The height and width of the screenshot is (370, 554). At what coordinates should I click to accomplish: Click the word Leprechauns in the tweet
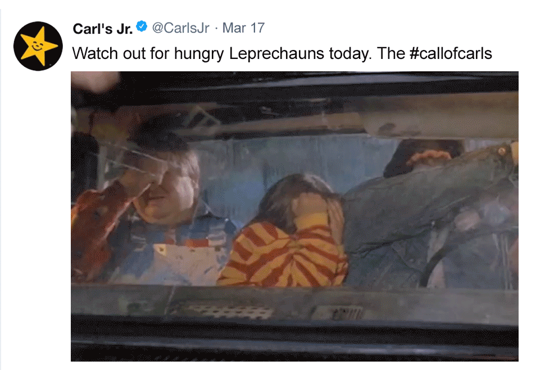pyautogui.click(x=276, y=54)
